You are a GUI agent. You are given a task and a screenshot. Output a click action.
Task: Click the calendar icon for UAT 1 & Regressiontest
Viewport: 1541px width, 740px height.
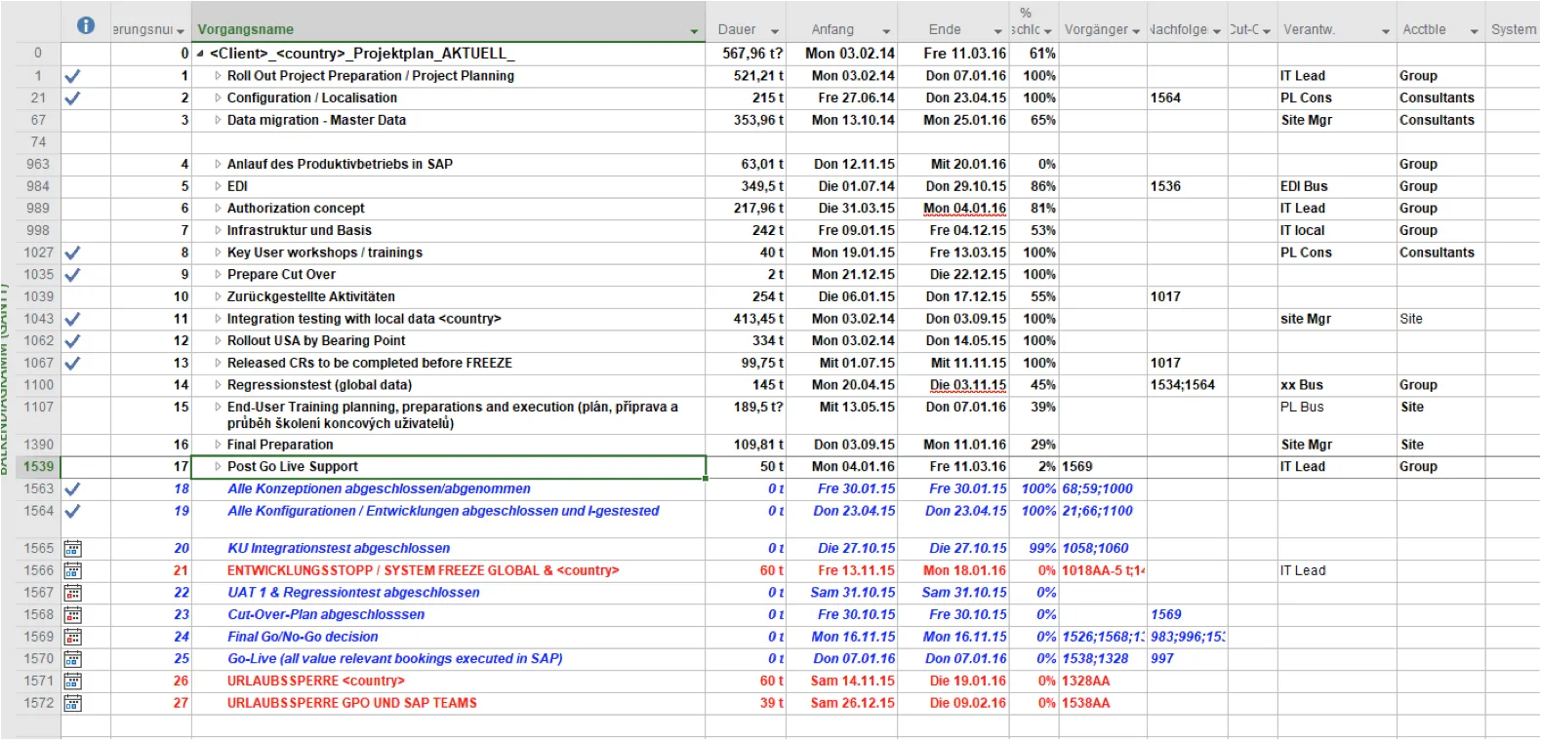click(72, 593)
